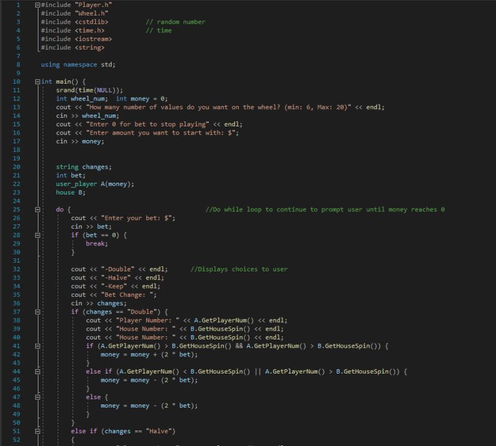Collapse the if (bet == 0) block
The image size is (496, 446).
37,235
